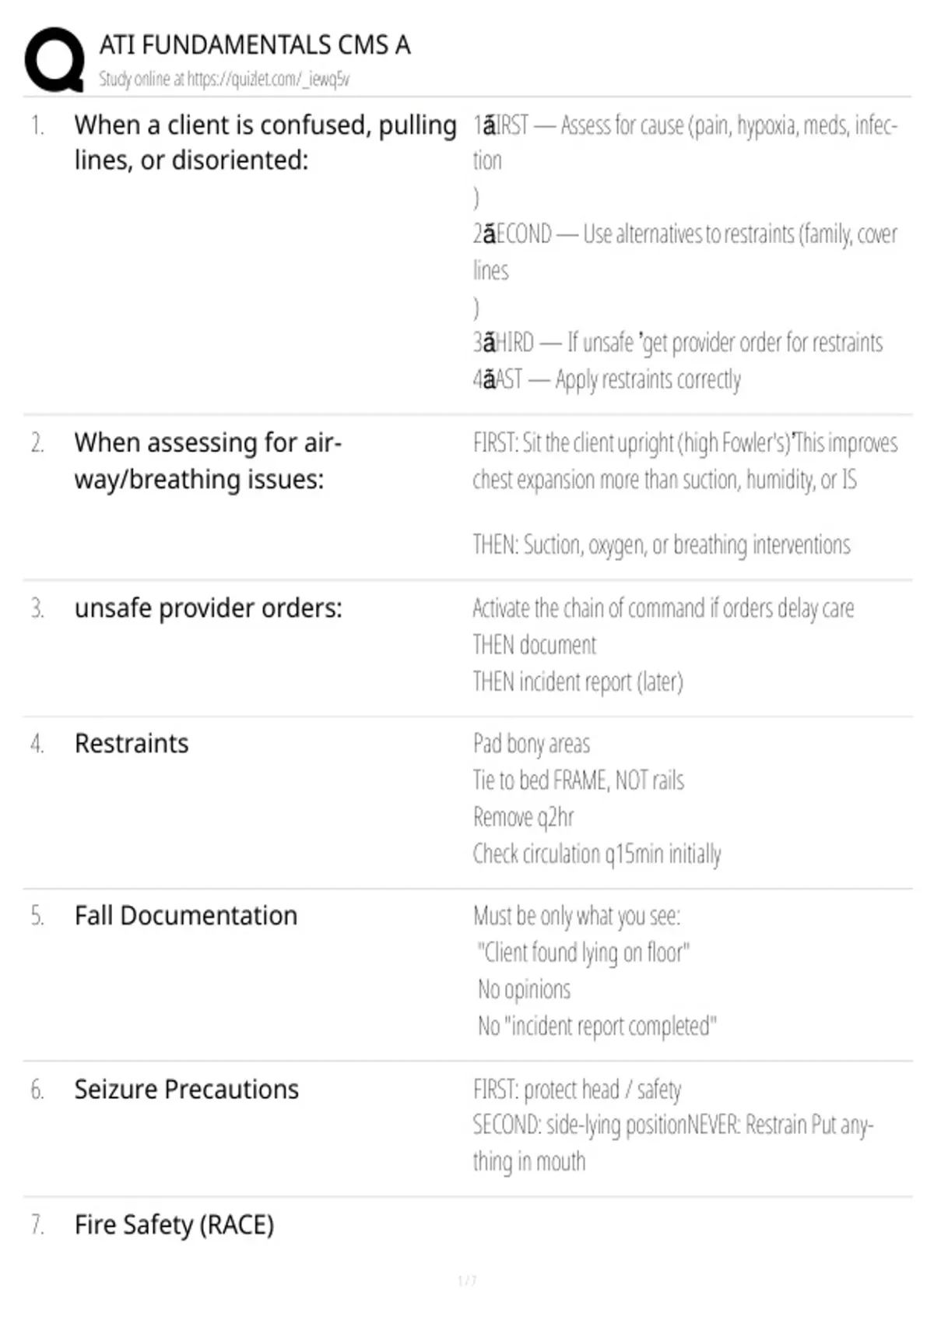The width and height of the screenshot is (934, 1324).
Task: Click the "Client found lying on floor" line
Action: 584,953
